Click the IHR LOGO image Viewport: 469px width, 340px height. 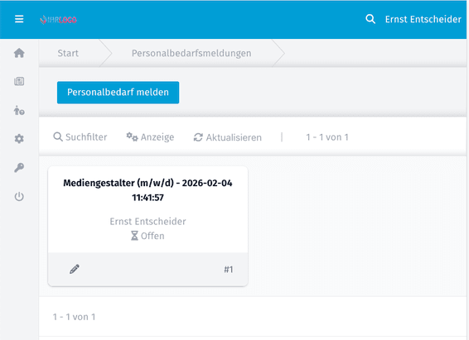pyautogui.click(x=58, y=20)
